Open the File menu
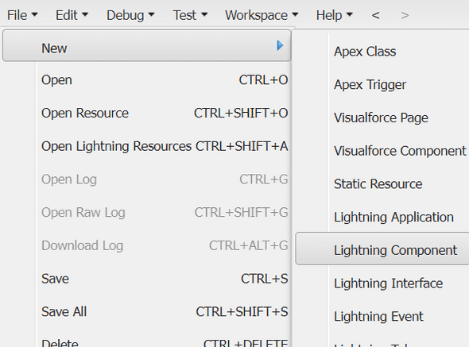The height and width of the screenshot is (347, 469). click(22, 15)
